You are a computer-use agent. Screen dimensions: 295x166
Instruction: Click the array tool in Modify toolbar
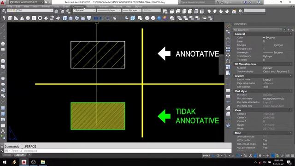coord(228,49)
